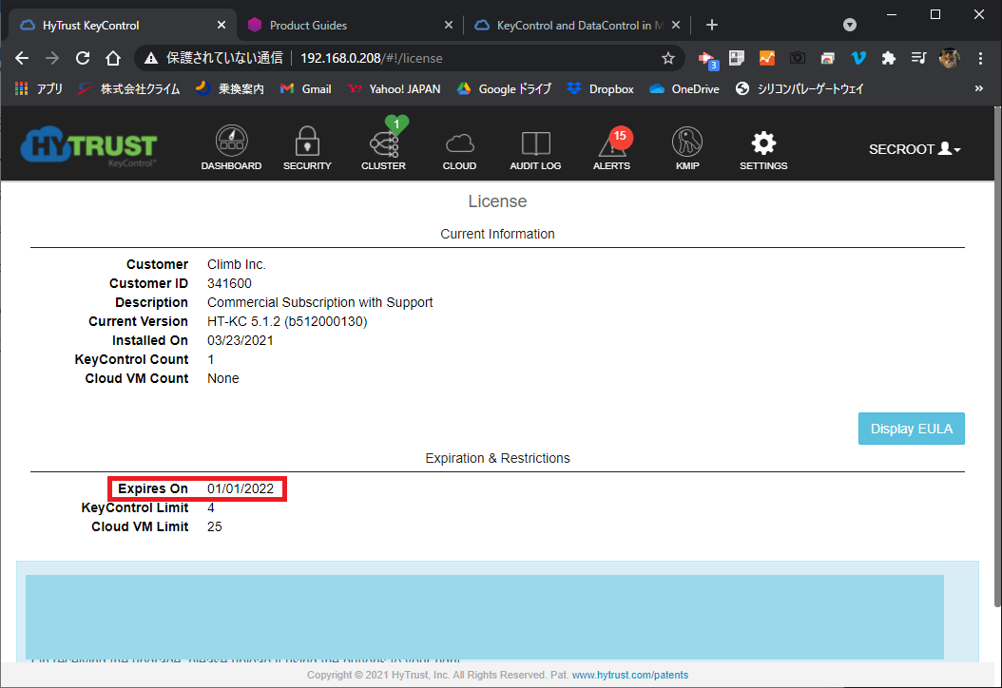Click the version text HT-KC 5.1.2
This screenshot has height=688, width=1002.
pyautogui.click(x=287, y=321)
